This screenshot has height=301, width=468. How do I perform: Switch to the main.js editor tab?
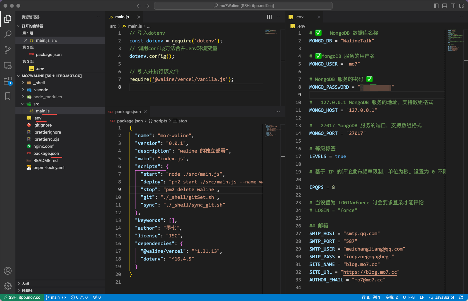(124, 17)
